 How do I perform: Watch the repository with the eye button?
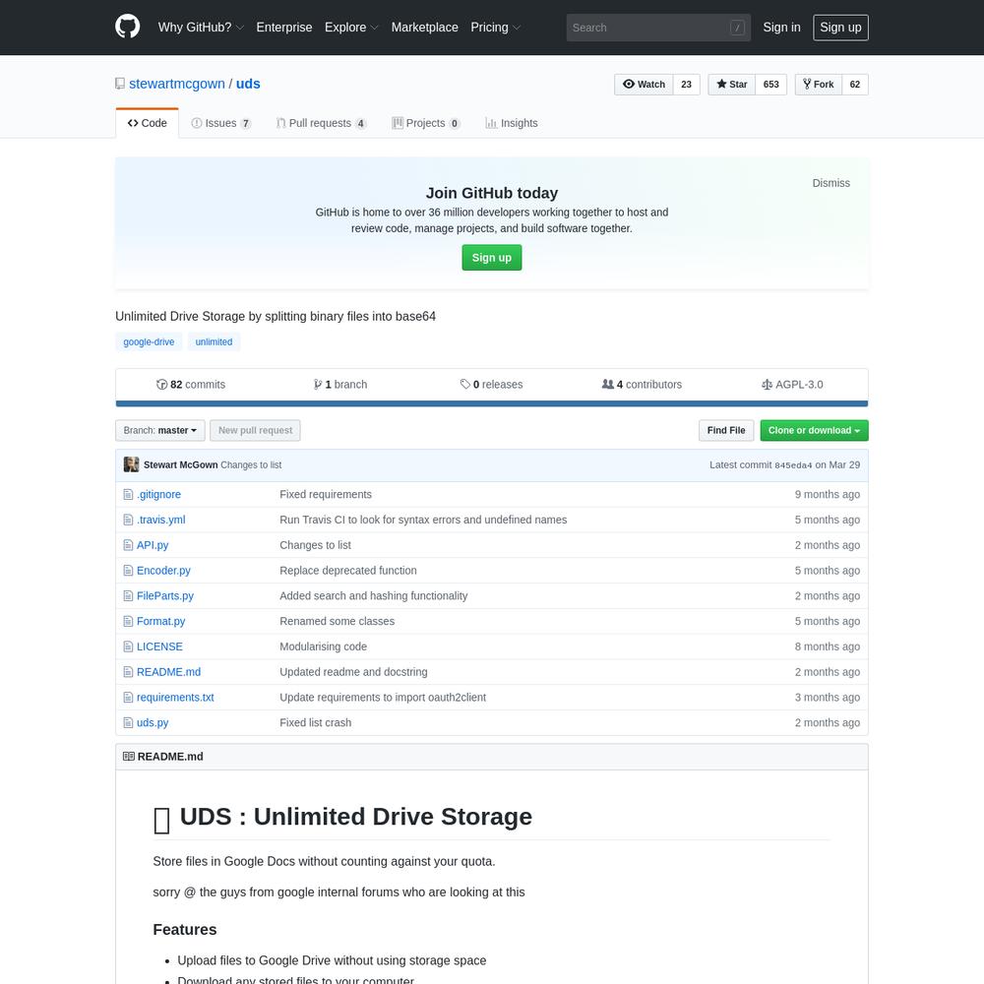point(644,84)
